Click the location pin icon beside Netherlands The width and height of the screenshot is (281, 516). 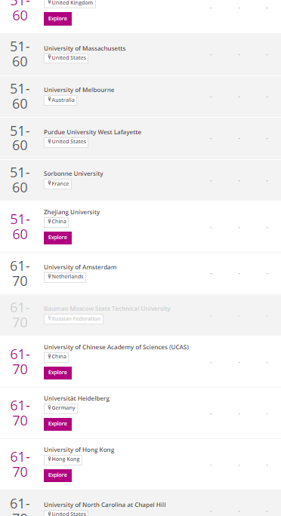(x=49, y=276)
